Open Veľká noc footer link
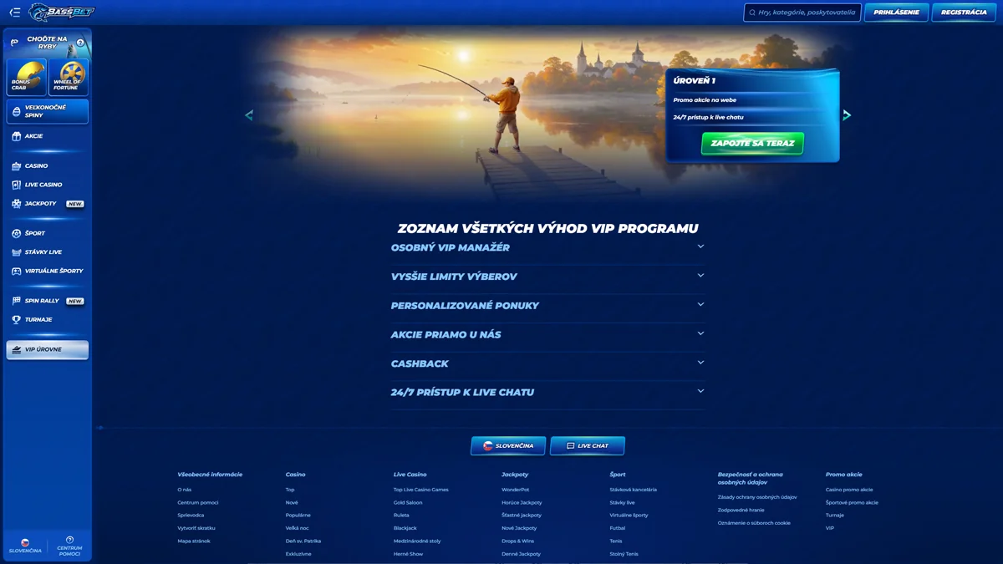The image size is (1003, 564). pyautogui.click(x=298, y=528)
